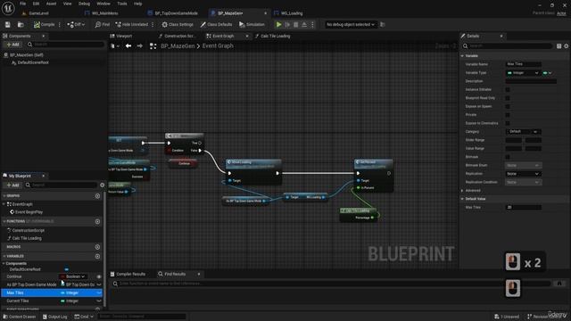Open Class Defaults
This screenshot has height=321, width=571.
216,24
